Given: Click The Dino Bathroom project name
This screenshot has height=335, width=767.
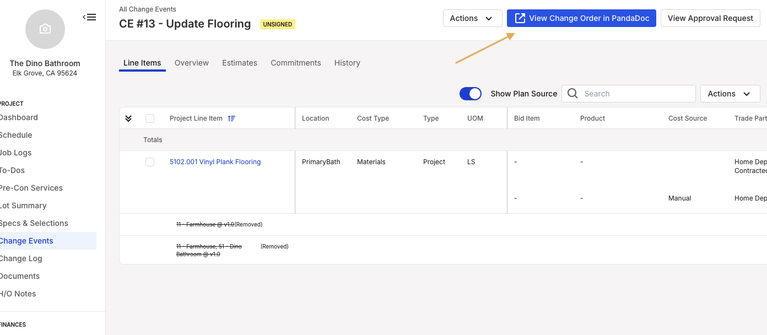Looking at the screenshot, I should (45, 63).
